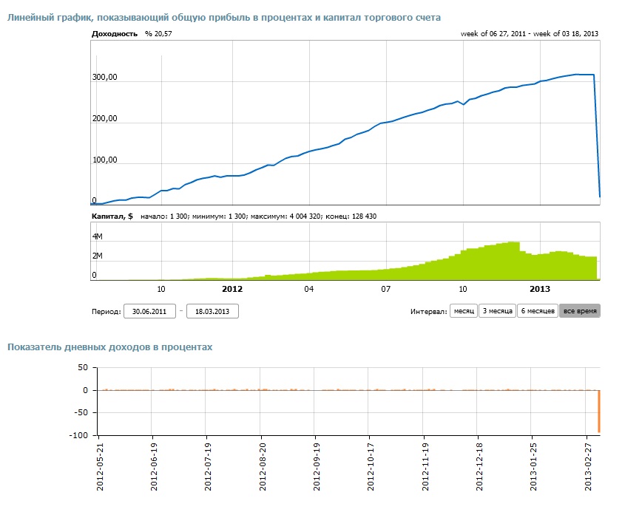Switch interval to "все время"
Viewport: 642px width, 532px height.
[579, 311]
